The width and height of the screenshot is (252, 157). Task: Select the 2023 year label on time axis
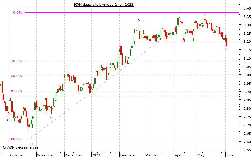click(96, 155)
